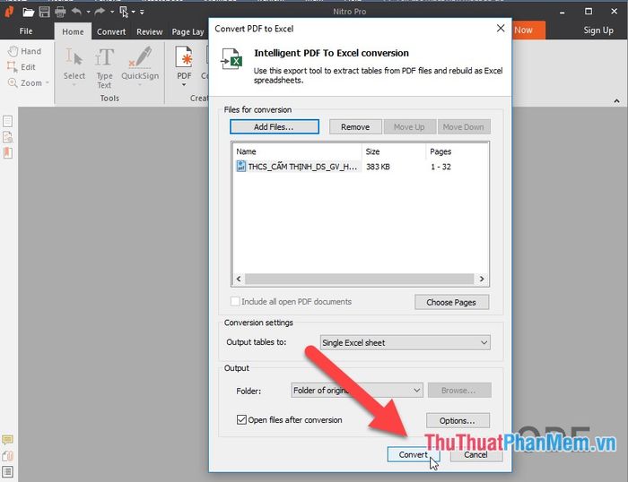Switch to the Review ribbon tab
The width and height of the screenshot is (628, 482).
pyautogui.click(x=150, y=31)
